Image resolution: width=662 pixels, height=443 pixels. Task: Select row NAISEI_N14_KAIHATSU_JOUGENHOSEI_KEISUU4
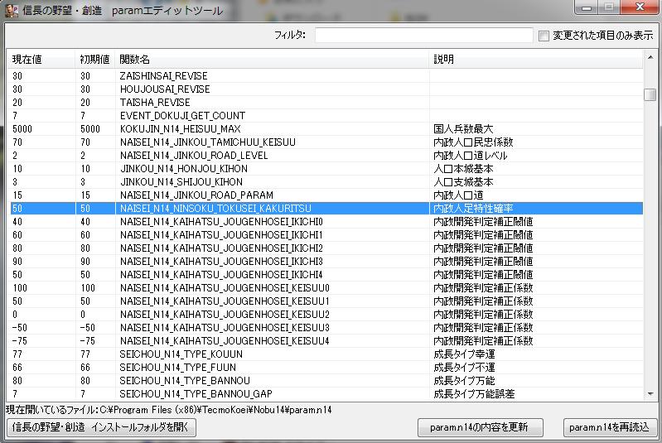[x=326, y=341]
